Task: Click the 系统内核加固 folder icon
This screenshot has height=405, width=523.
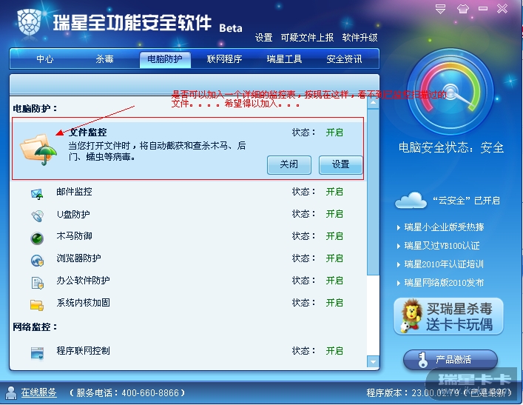Action: tap(37, 305)
